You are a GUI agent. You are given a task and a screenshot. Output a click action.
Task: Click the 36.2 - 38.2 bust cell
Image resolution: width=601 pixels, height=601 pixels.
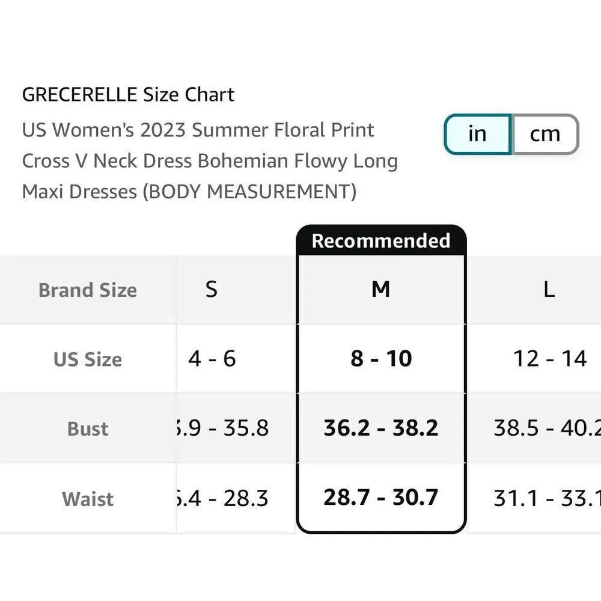pos(381,428)
